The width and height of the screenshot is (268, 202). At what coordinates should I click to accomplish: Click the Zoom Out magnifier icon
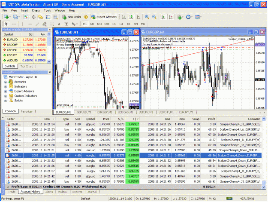click(x=154, y=17)
